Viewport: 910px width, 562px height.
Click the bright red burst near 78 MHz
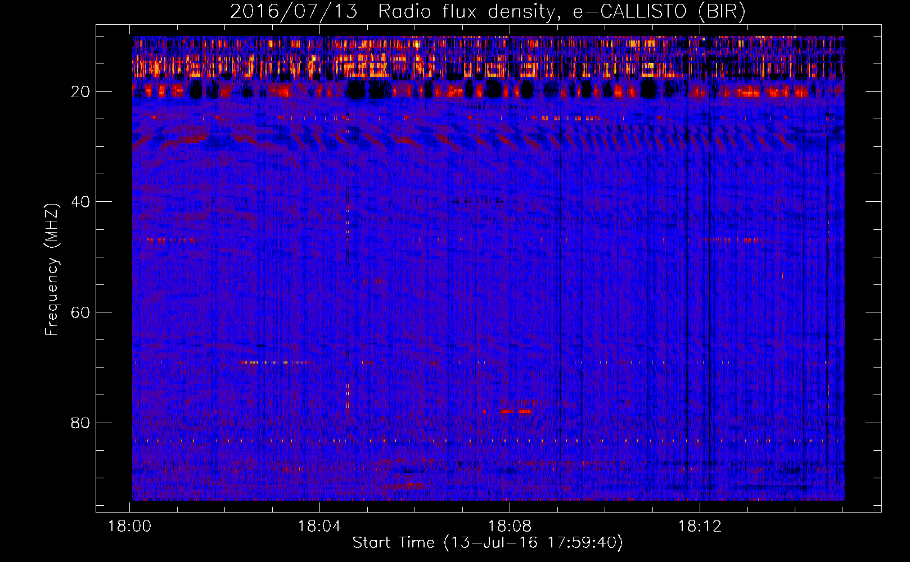tap(516, 411)
